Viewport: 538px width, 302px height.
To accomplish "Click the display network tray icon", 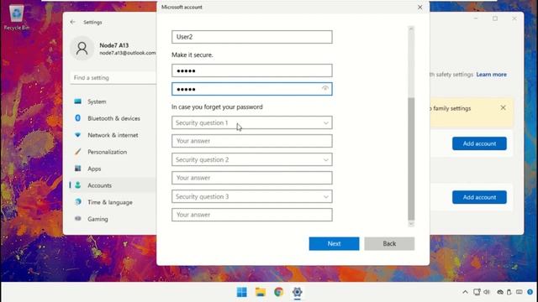I will [477, 292].
